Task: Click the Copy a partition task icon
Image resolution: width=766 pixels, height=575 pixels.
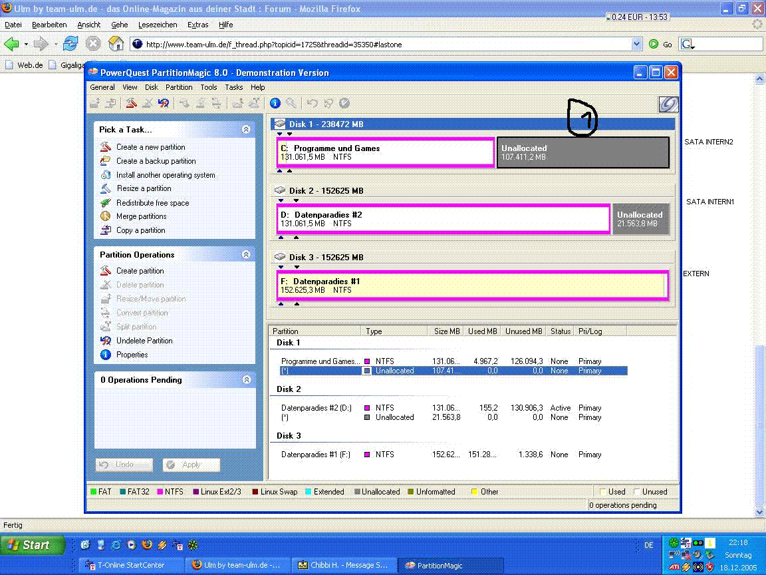Action: click(x=106, y=230)
